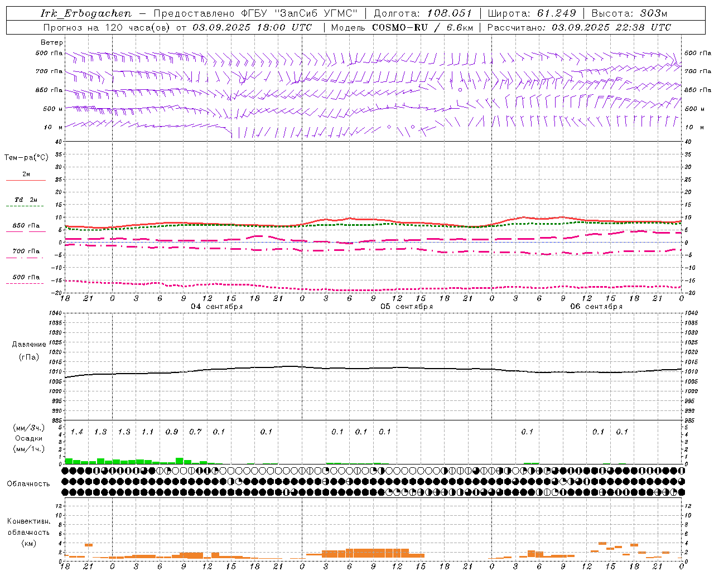Click the 850 гПа temperature legend entry
This screenshot has height=571, width=714.
tap(26, 226)
